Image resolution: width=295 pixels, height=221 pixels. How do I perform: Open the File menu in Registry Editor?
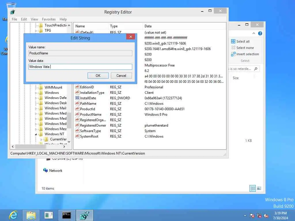point(14,19)
